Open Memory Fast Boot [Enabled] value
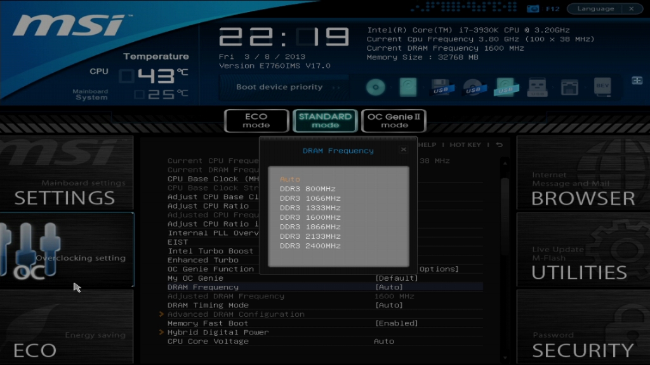This screenshot has width=650, height=365. tap(396, 323)
